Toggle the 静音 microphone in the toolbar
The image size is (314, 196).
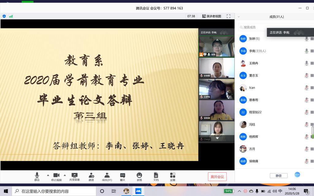(x=37, y=177)
